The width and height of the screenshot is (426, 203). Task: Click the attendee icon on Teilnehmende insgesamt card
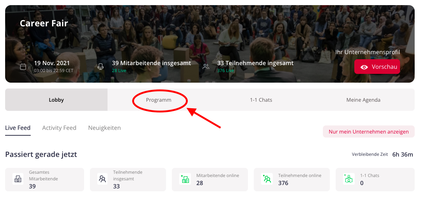102,179
